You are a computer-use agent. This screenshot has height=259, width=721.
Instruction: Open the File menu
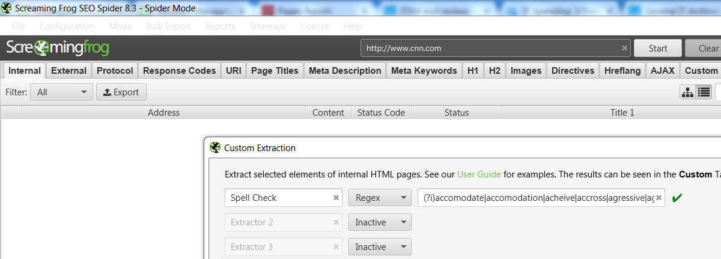(19, 26)
